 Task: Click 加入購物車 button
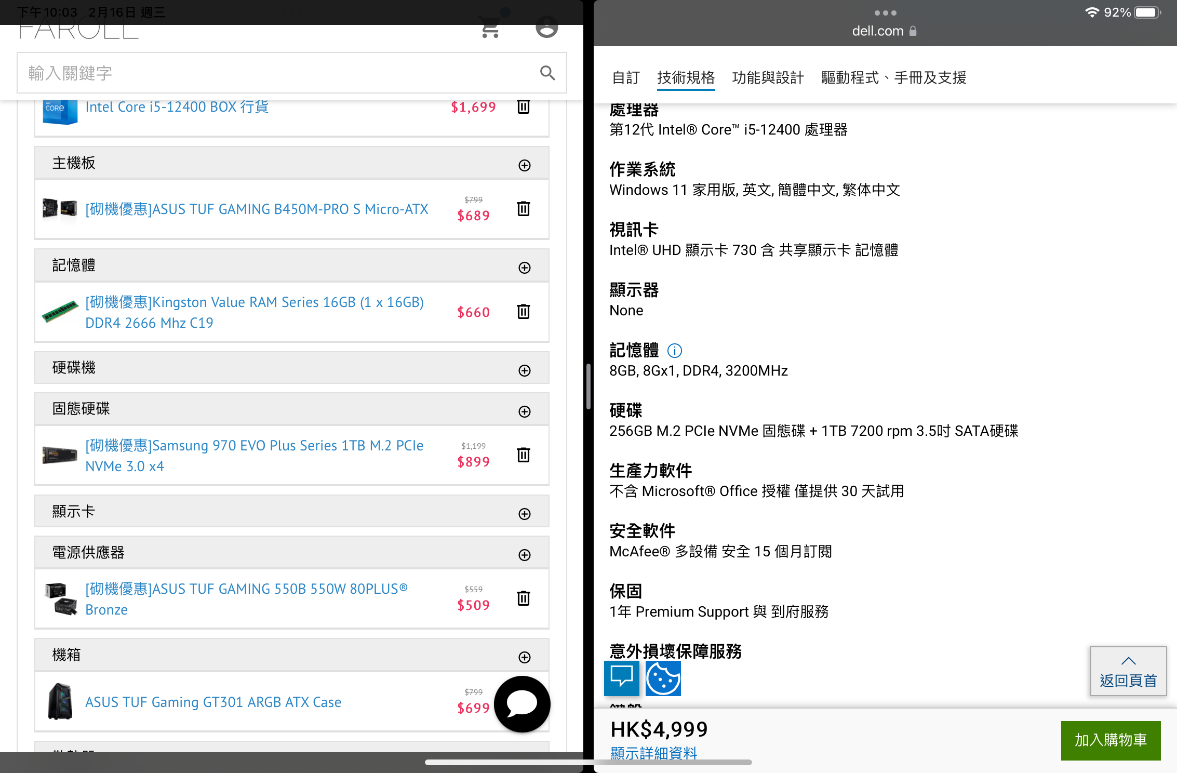(x=1111, y=740)
